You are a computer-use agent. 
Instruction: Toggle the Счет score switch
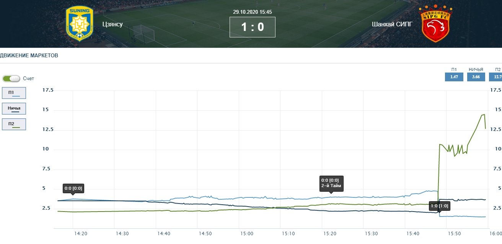coord(11,79)
